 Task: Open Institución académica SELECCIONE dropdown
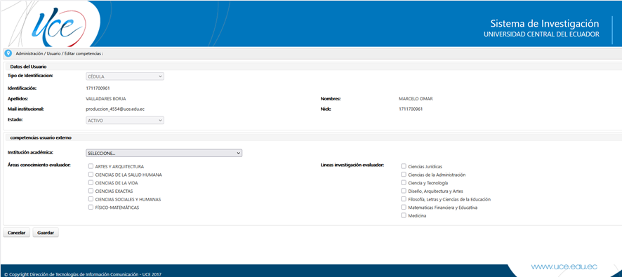click(x=164, y=153)
